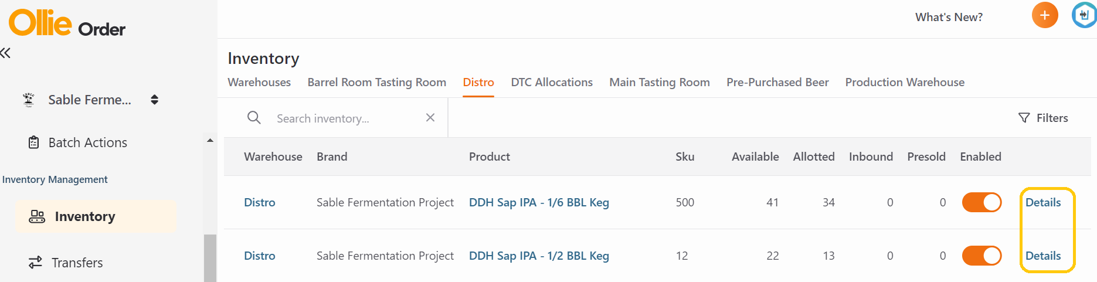Open Details for DDH Sap IPA 1/6 BBL Keg
The height and width of the screenshot is (282, 1097).
click(x=1043, y=202)
